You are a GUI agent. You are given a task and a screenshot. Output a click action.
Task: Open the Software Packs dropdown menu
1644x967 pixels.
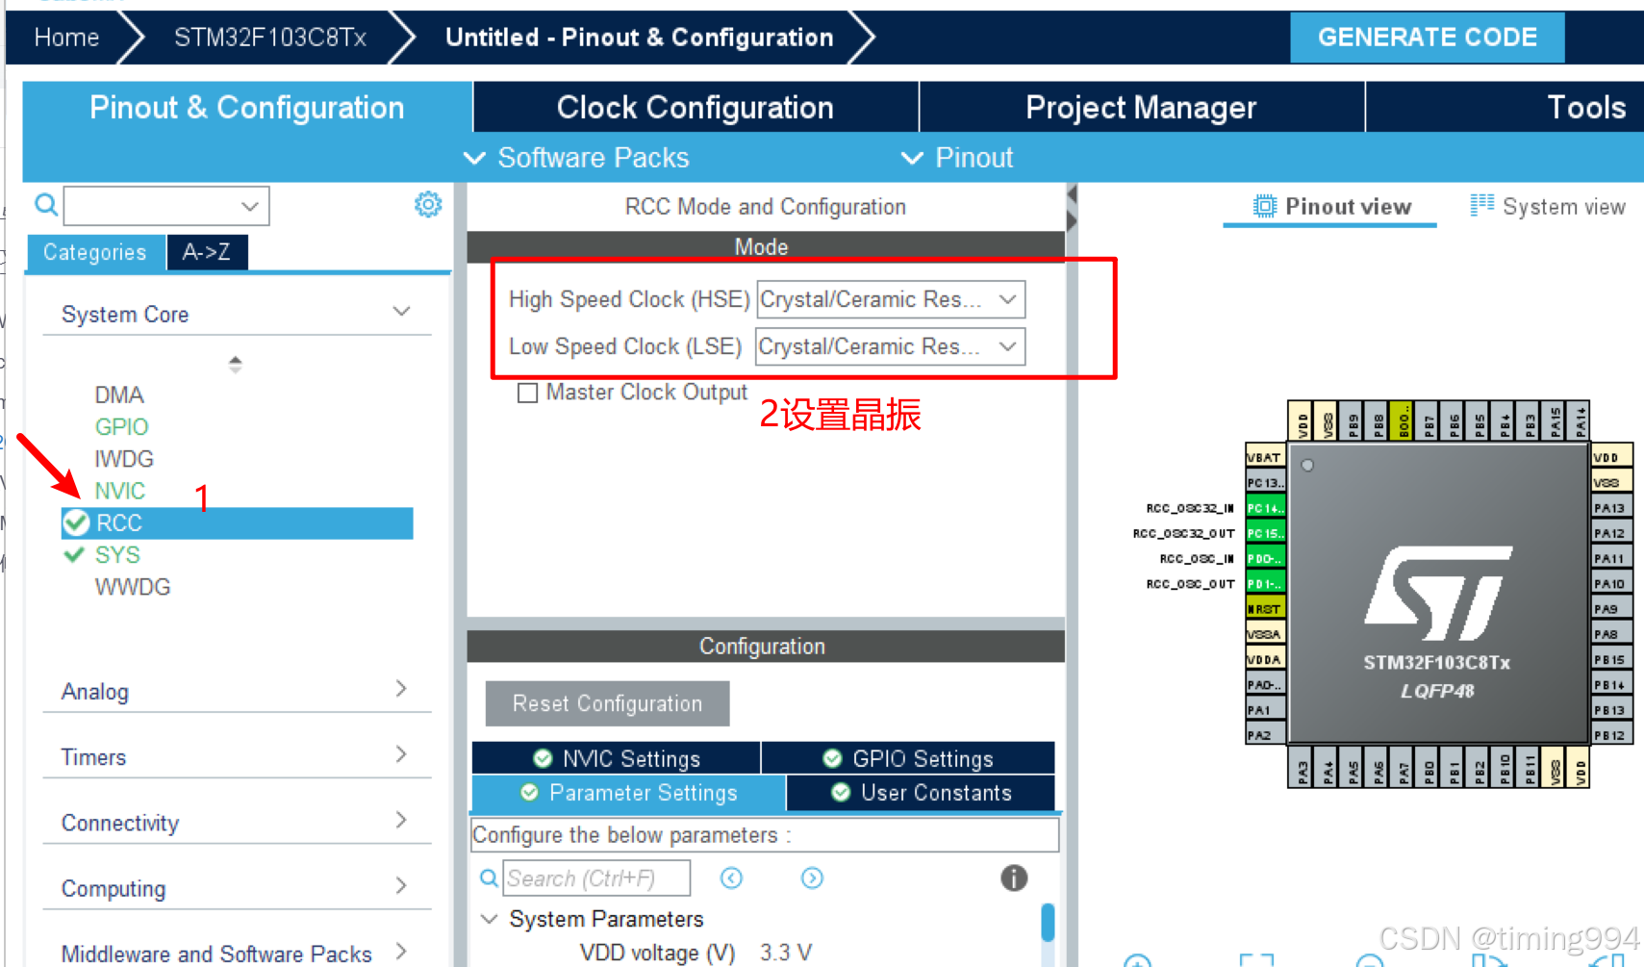pos(576,158)
